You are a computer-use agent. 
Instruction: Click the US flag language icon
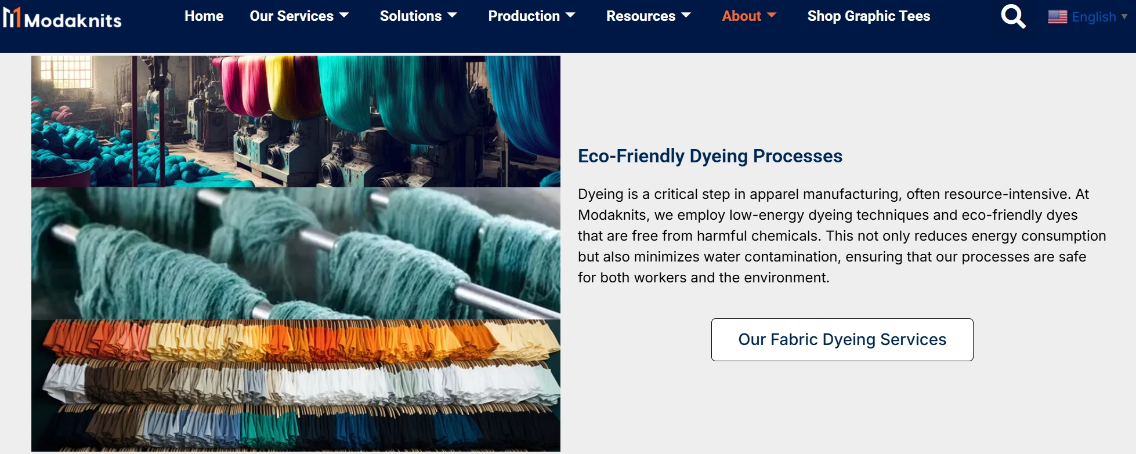point(1057,17)
